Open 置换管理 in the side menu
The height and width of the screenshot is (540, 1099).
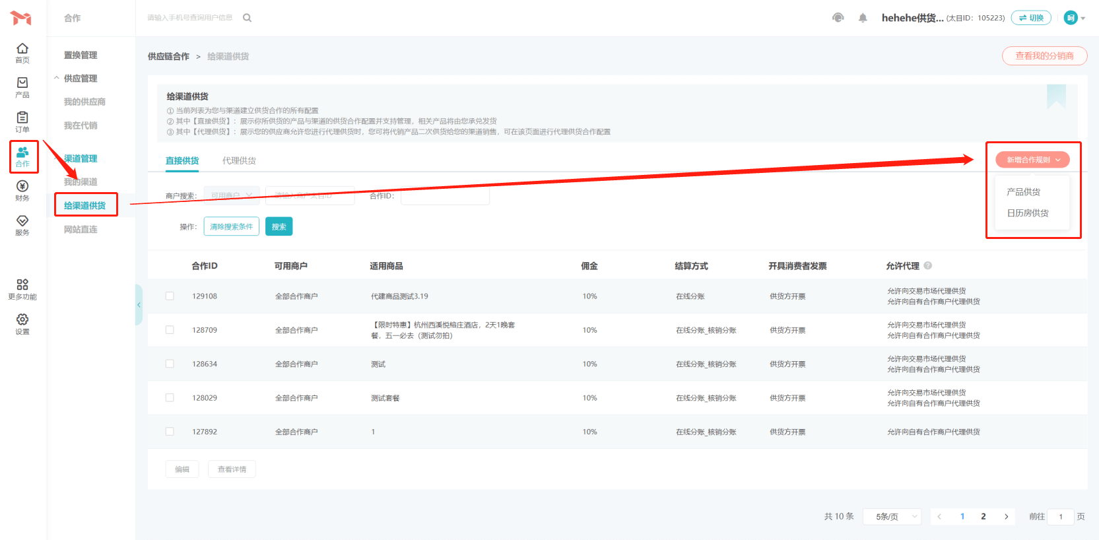point(81,55)
